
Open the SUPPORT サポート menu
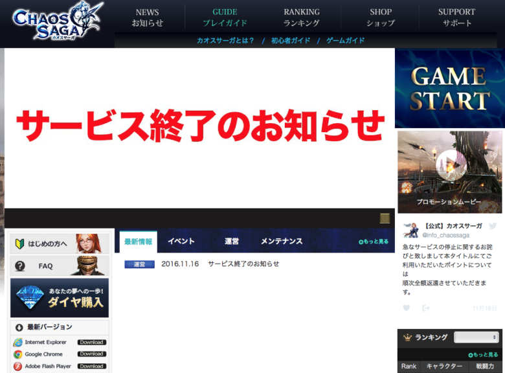point(456,17)
